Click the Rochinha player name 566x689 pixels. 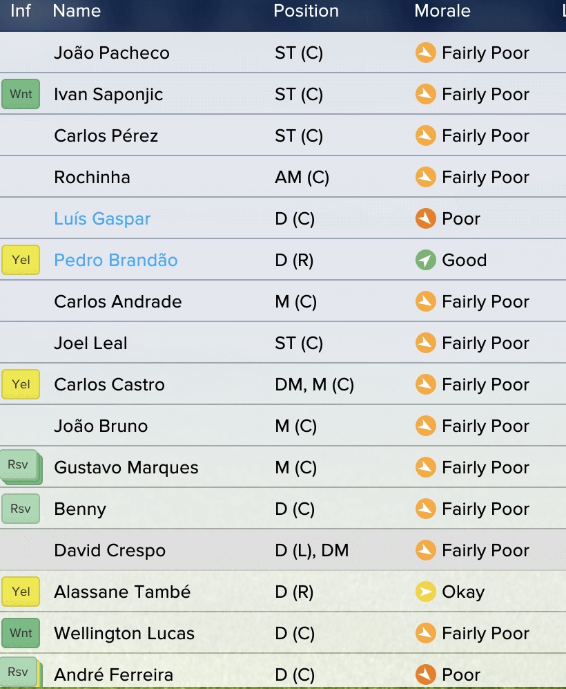pyautogui.click(x=92, y=177)
